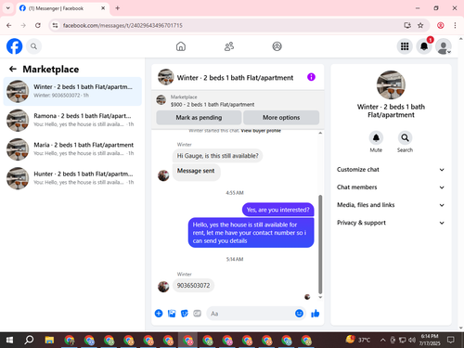Image resolution: width=464 pixels, height=348 pixels.
Task: Click the 'Hi Gauge, is this still available?' message
Action: (x=217, y=156)
